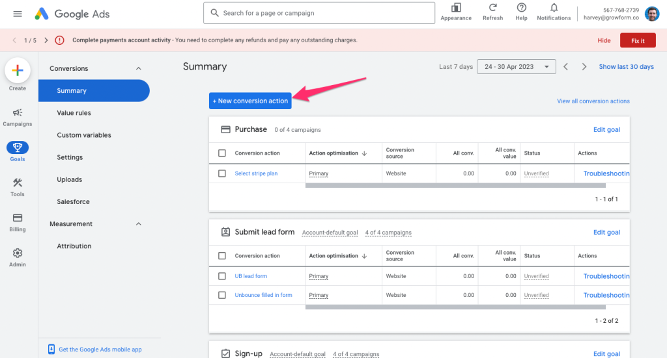Check the Select stripe plan row
This screenshot has width=667, height=358.
click(x=222, y=173)
